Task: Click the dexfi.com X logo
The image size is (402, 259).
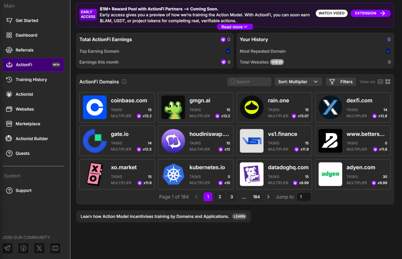Action: tap(330, 107)
